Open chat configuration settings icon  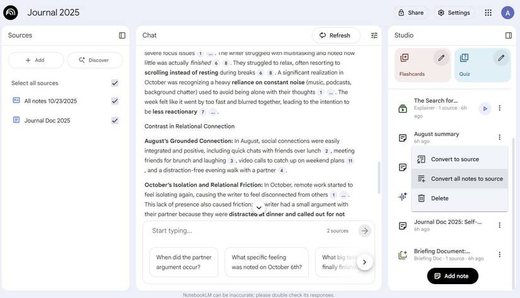pyautogui.click(x=374, y=35)
